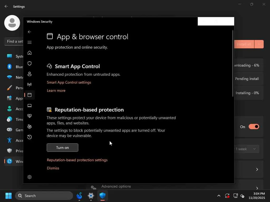The width and height of the screenshot is (270, 202).
Task: Open the clock showing 3:04 PM
Action: (x=257, y=196)
